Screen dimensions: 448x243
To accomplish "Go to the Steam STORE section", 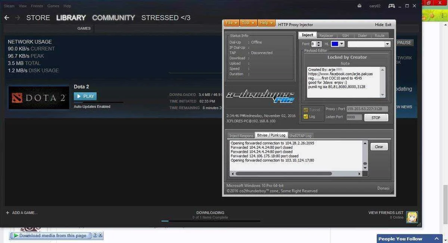I will point(38,18).
